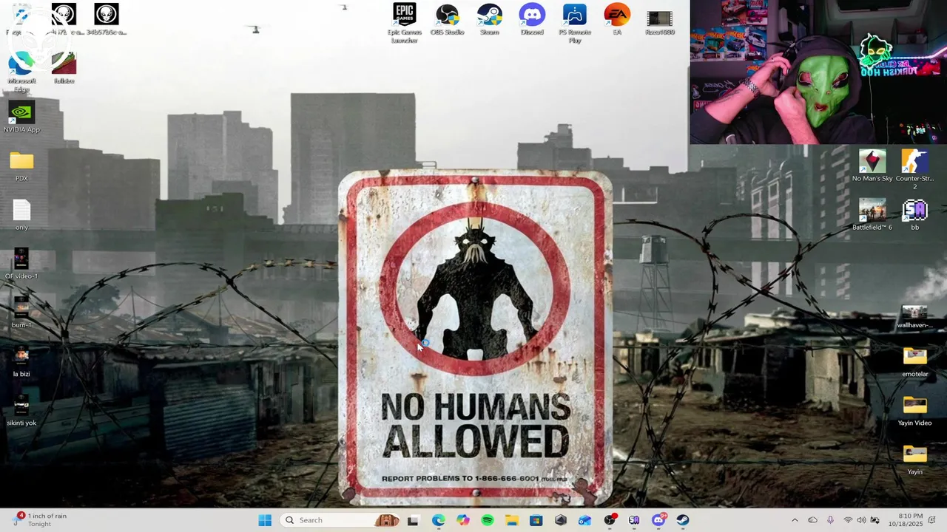
Task: Select the 'only' text file icon
Action: pyautogui.click(x=21, y=215)
